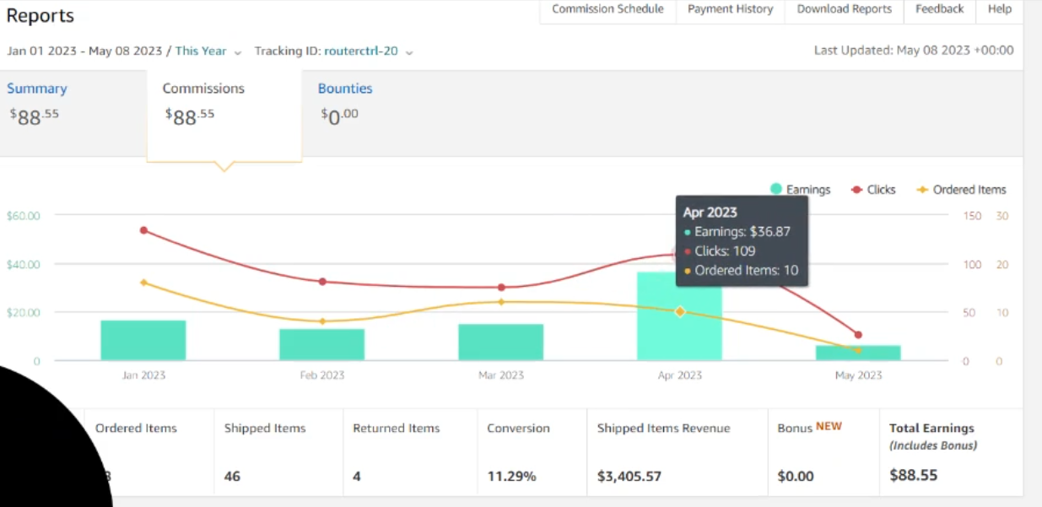Viewport: 1042px width, 507px height.
Task: Click the $60.00 earnings axis value
Action: click(24, 216)
